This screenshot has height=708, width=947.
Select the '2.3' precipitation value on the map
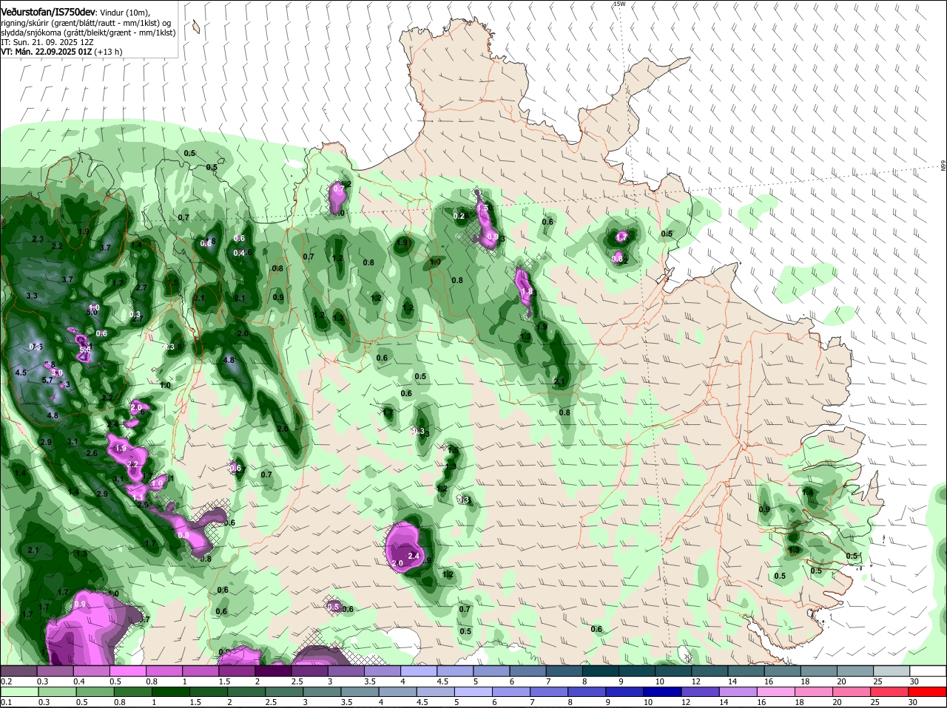[x=38, y=239]
